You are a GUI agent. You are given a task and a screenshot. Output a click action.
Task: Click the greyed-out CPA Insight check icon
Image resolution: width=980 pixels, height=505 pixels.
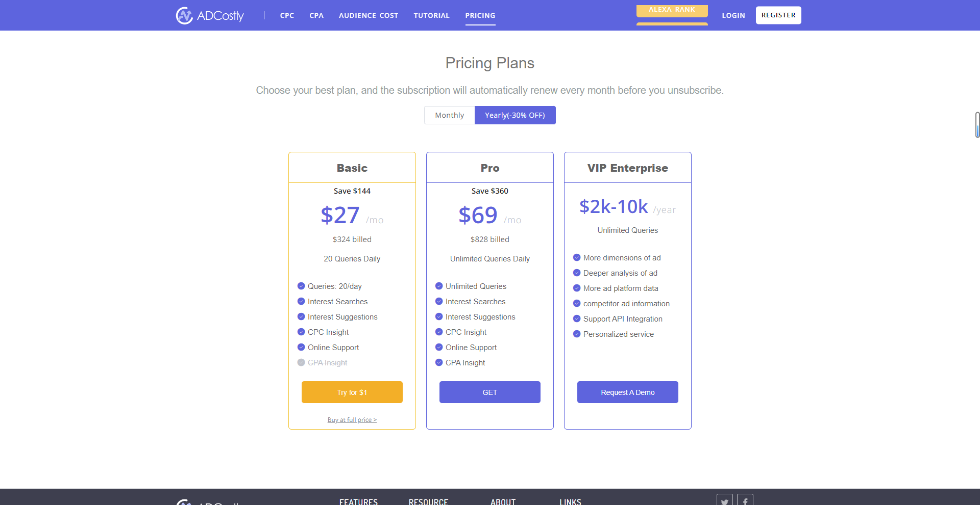click(301, 362)
